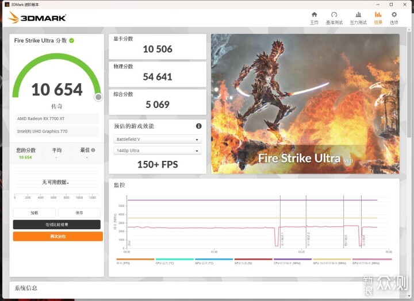Open the 基准测试 benchmarks gauge icon
This screenshot has width=414, height=301.
[334, 15]
